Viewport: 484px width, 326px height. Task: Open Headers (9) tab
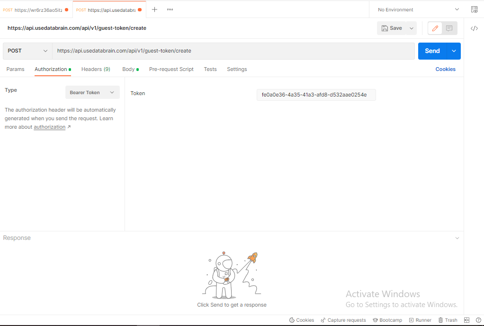coord(96,69)
